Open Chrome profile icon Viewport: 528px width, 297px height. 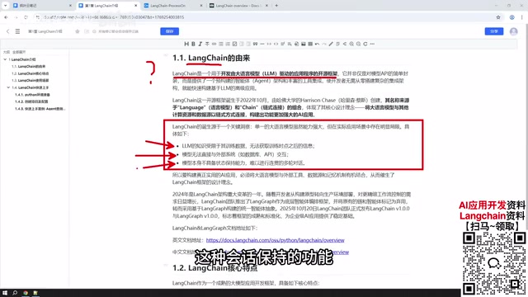coord(511,17)
